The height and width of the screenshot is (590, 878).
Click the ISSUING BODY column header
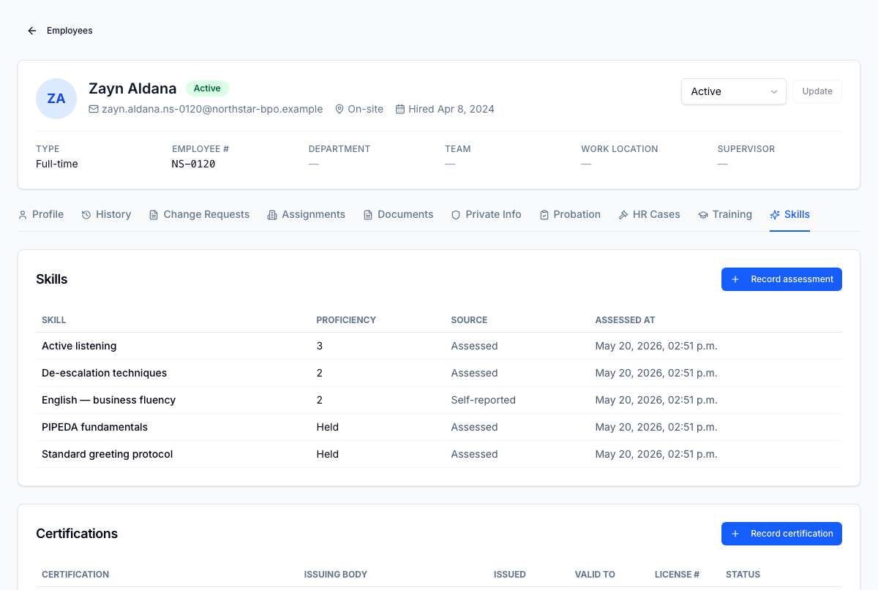[336, 575]
